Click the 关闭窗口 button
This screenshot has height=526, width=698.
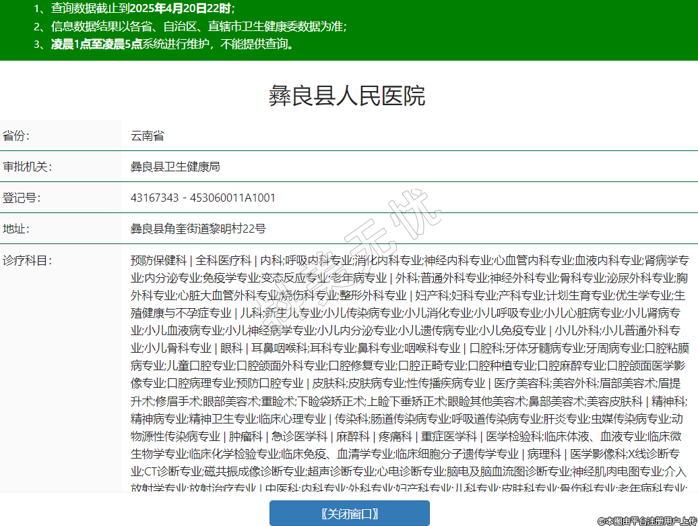349,513
